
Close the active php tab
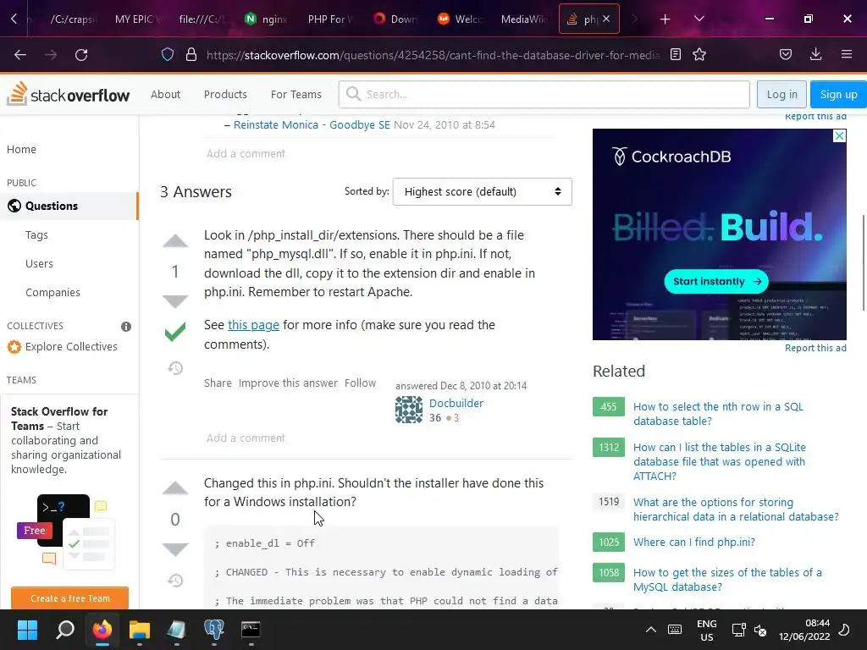606,19
